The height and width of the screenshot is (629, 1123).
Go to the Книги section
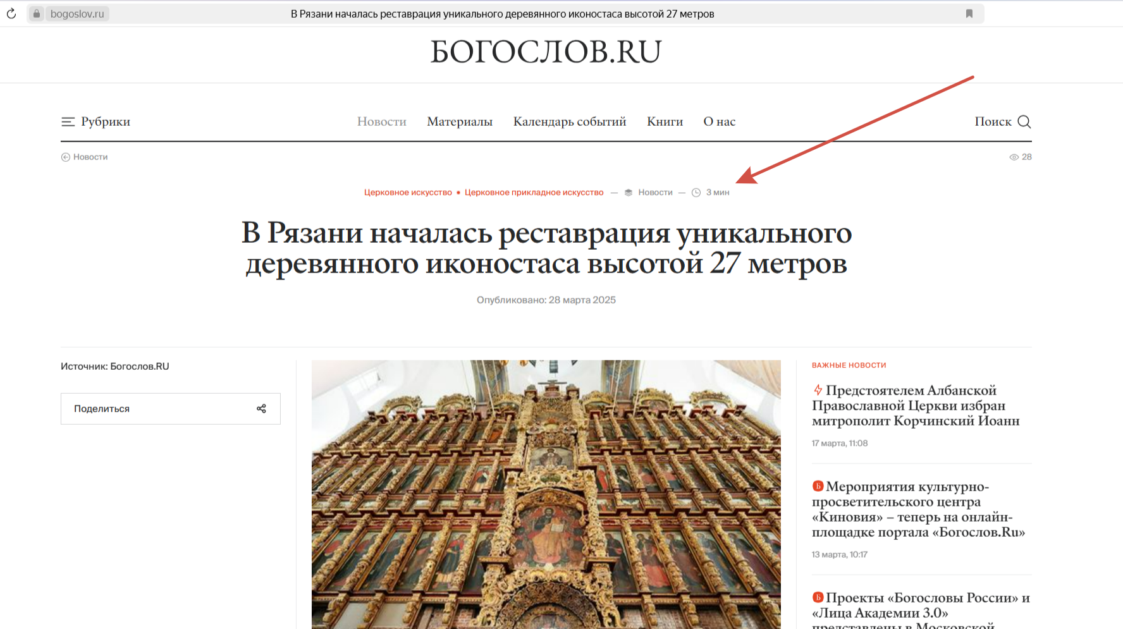click(x=665, y=121)
